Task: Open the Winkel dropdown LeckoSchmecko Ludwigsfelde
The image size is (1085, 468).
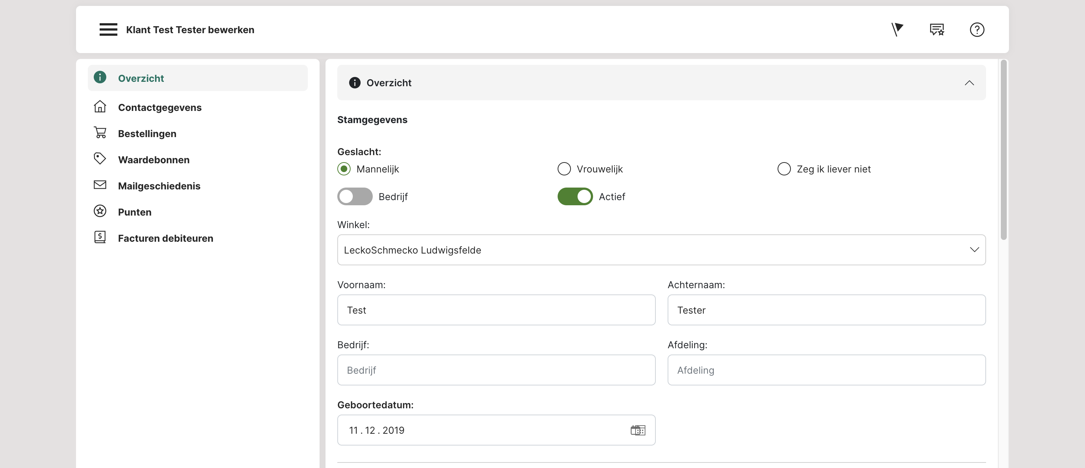Action: pyautogui.click(x=661, y=250)
